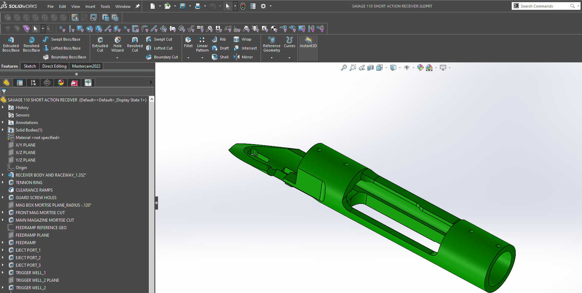Switch to the Mastercam2022 tab
The image size is (582, 293).
(x=86, y=66)
